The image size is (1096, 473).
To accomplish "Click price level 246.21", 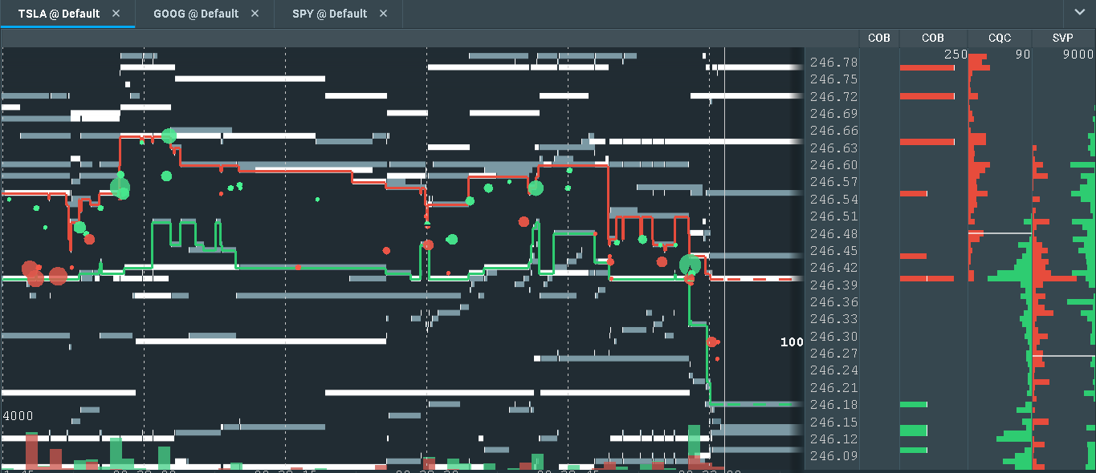I will (x=833, y=388).
